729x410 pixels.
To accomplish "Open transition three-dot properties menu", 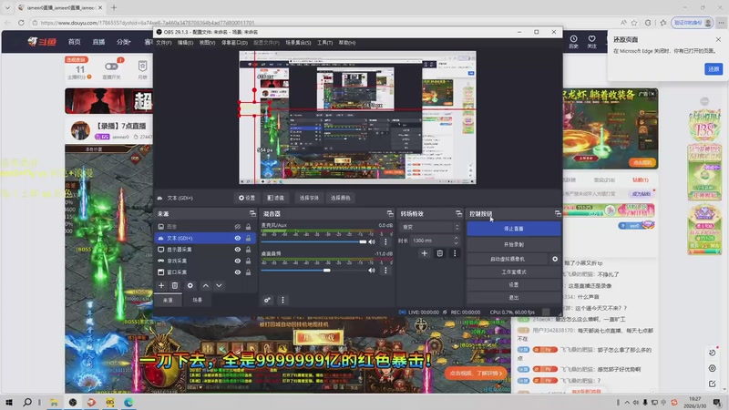I will coord(455,253).
